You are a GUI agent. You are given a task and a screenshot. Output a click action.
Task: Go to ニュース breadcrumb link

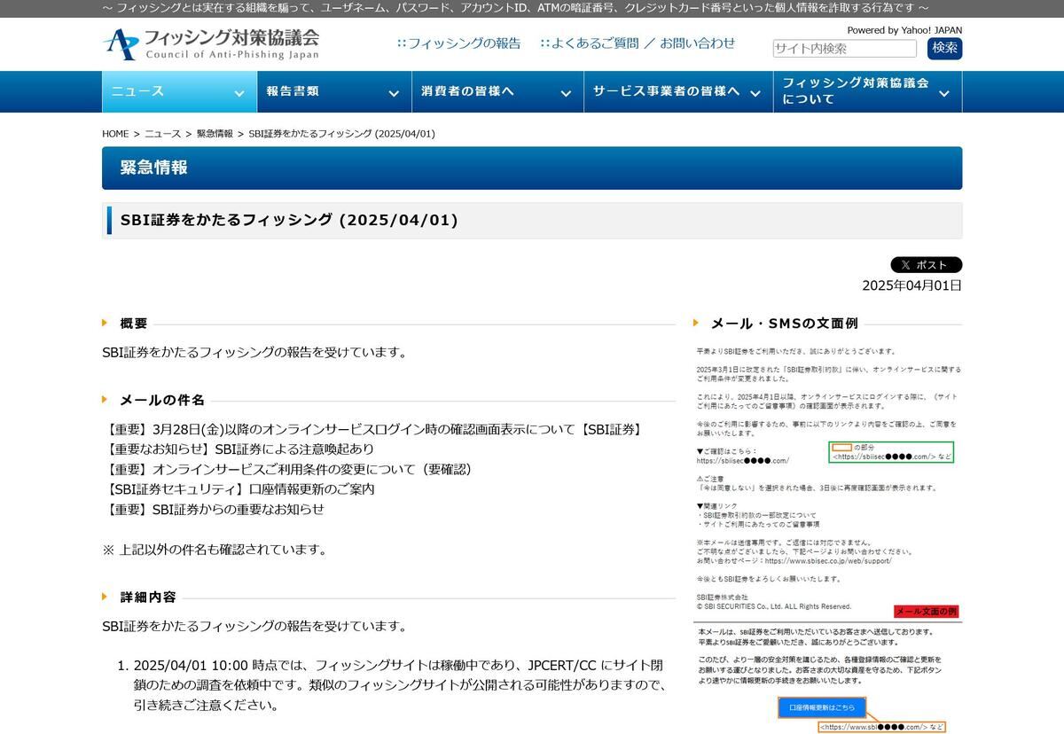tap(162, 134)
